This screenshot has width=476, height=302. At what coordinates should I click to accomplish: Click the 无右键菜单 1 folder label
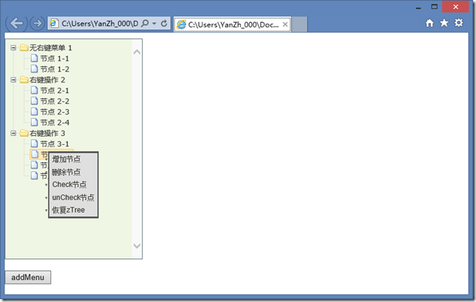[x=50, y=48]
